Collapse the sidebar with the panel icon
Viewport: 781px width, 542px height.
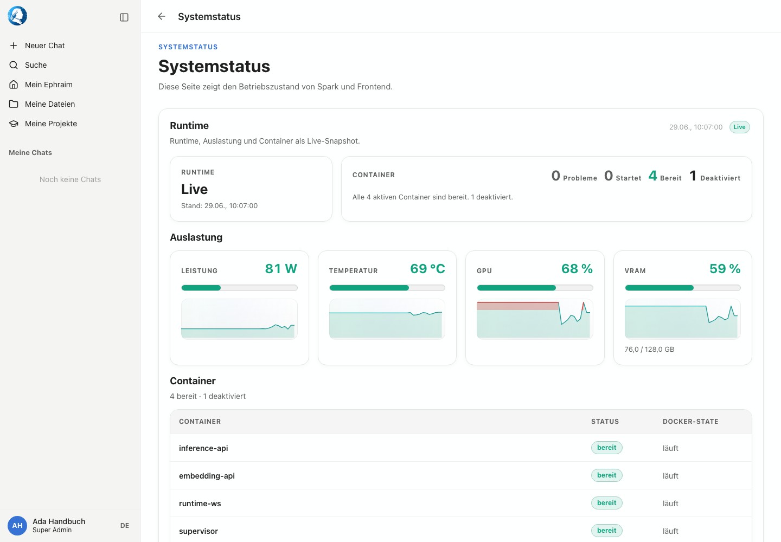click(124, 17)
